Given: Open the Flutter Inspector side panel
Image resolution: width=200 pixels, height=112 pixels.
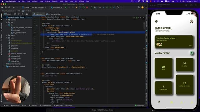Looking at the screenshot, I should [x=146, y=52].
